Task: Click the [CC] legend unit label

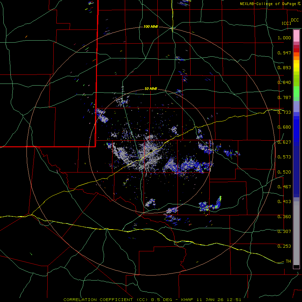Action: point(287,23)
